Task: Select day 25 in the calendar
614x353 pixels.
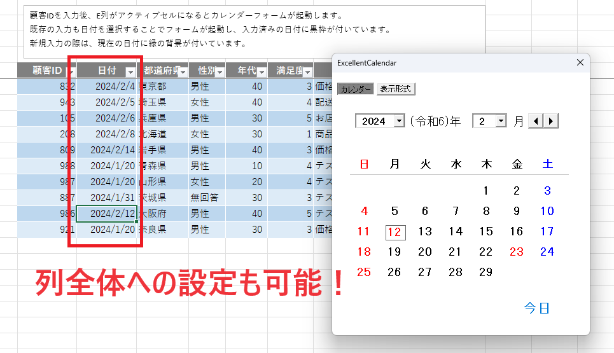Action: point(364,272)
